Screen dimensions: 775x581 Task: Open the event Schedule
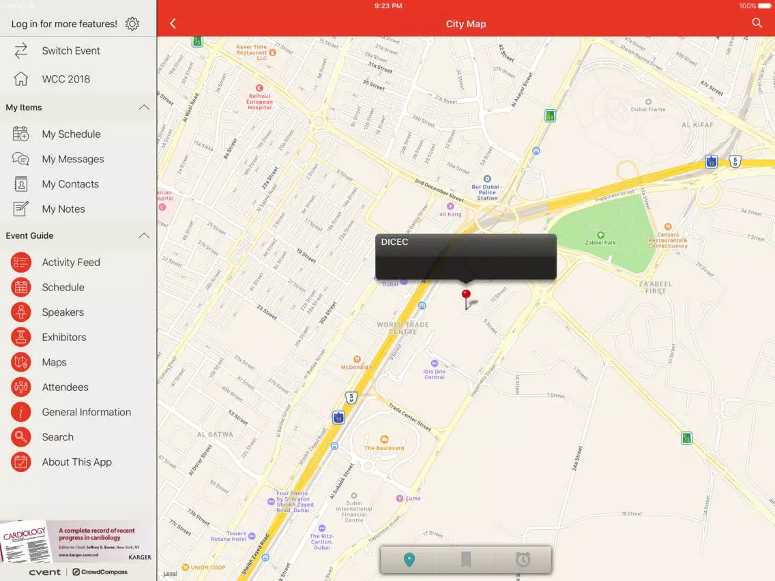point(78,288)
